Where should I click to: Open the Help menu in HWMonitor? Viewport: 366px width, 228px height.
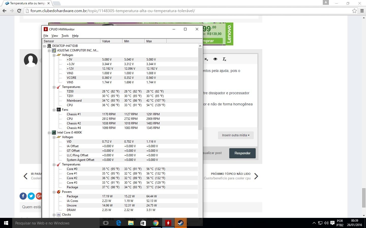(x=75, y=36)
